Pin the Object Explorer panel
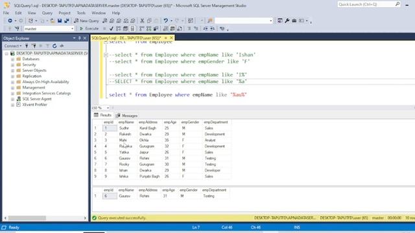415x233 pixels. tap(79, 38)
